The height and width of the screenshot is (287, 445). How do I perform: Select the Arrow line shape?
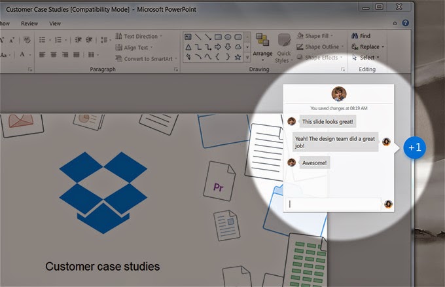(208, 37)
